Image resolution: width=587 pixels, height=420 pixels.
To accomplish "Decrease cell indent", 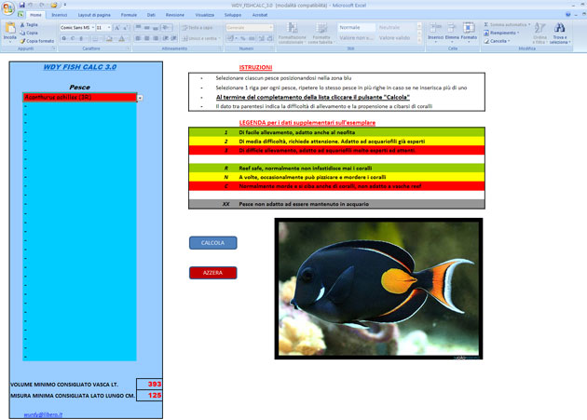I will coord(165,38).
